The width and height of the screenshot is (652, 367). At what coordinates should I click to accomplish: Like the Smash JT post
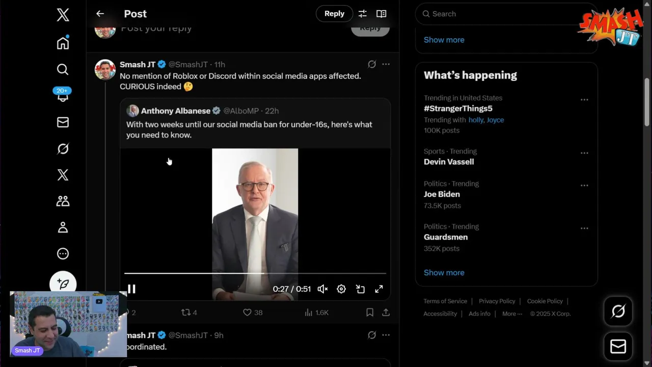248,312
